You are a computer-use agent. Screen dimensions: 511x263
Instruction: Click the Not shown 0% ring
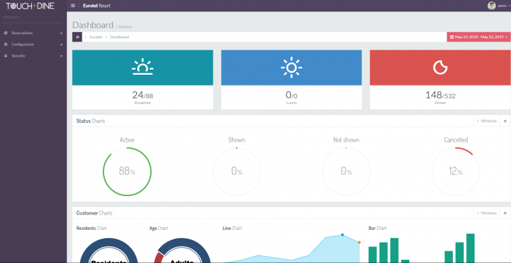tap(346, 172)
